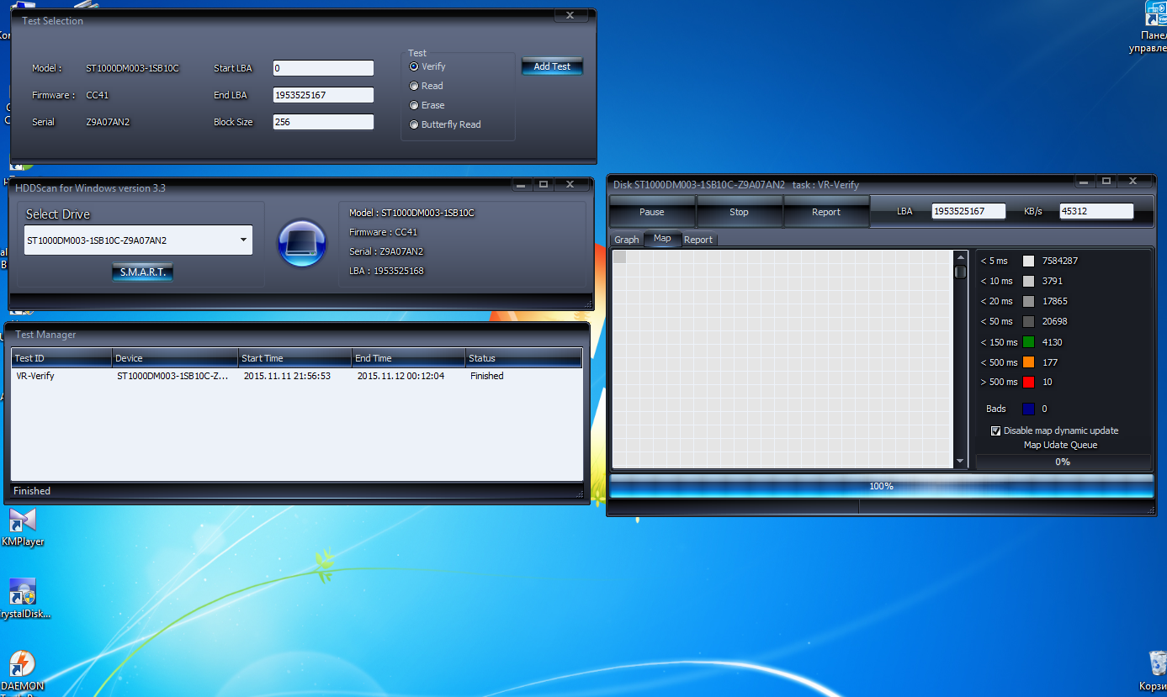1167x697 pixels.
Task: Click the map scrollbar up arrow
Action: [x=960, y=256]
